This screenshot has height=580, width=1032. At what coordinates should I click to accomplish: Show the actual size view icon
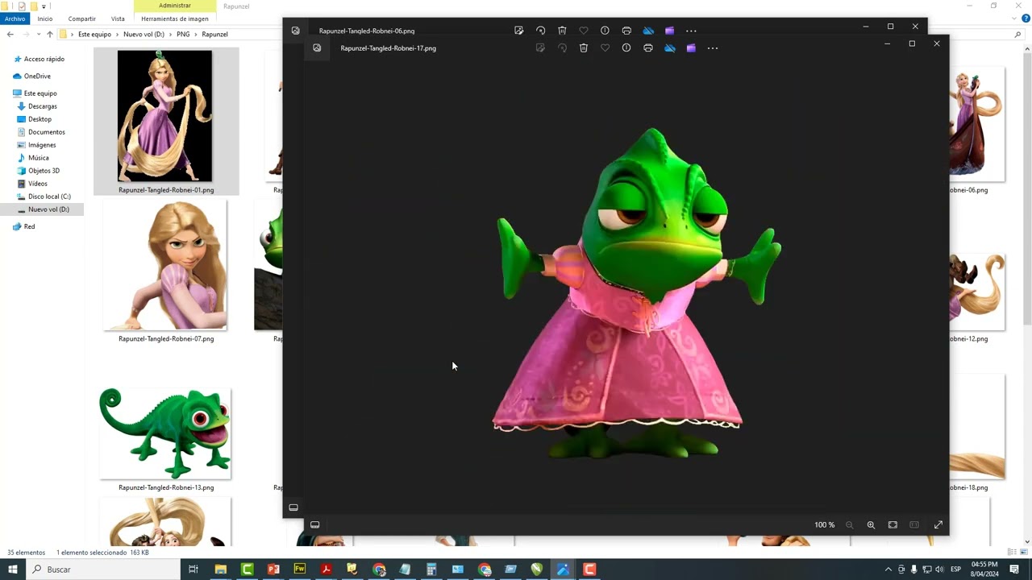(x=914, y=525)
